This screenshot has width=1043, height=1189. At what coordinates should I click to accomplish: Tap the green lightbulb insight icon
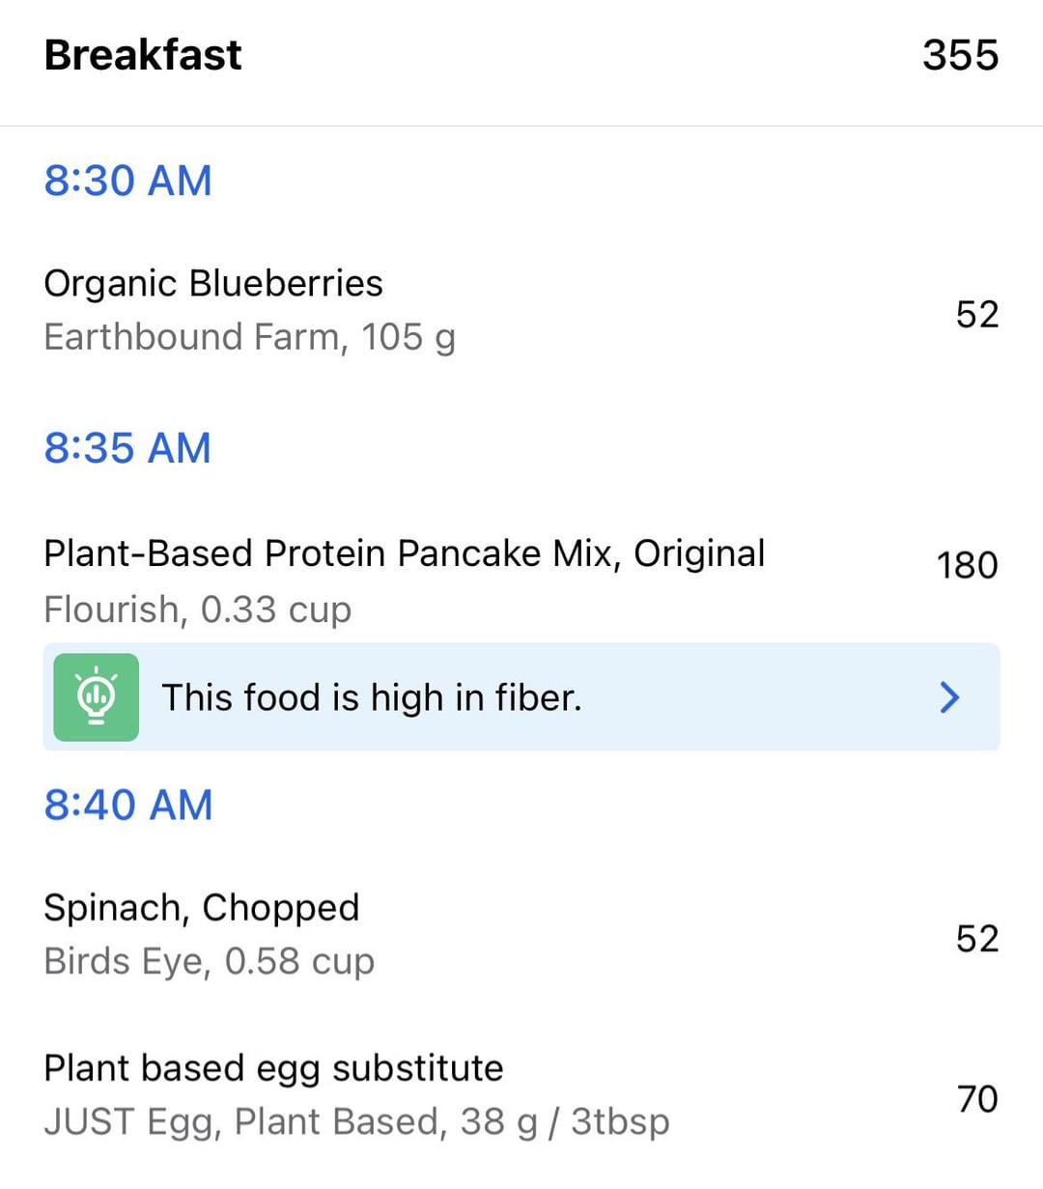tap(96, 697)
